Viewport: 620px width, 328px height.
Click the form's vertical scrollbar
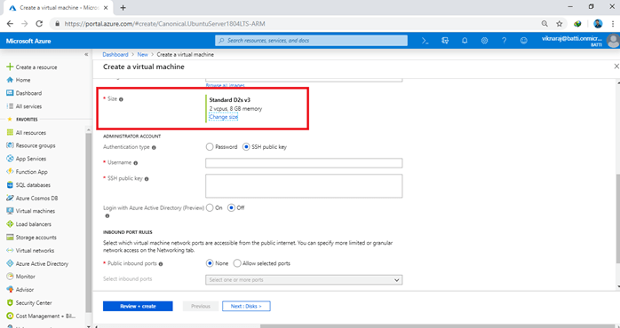(x=617, y=219)
